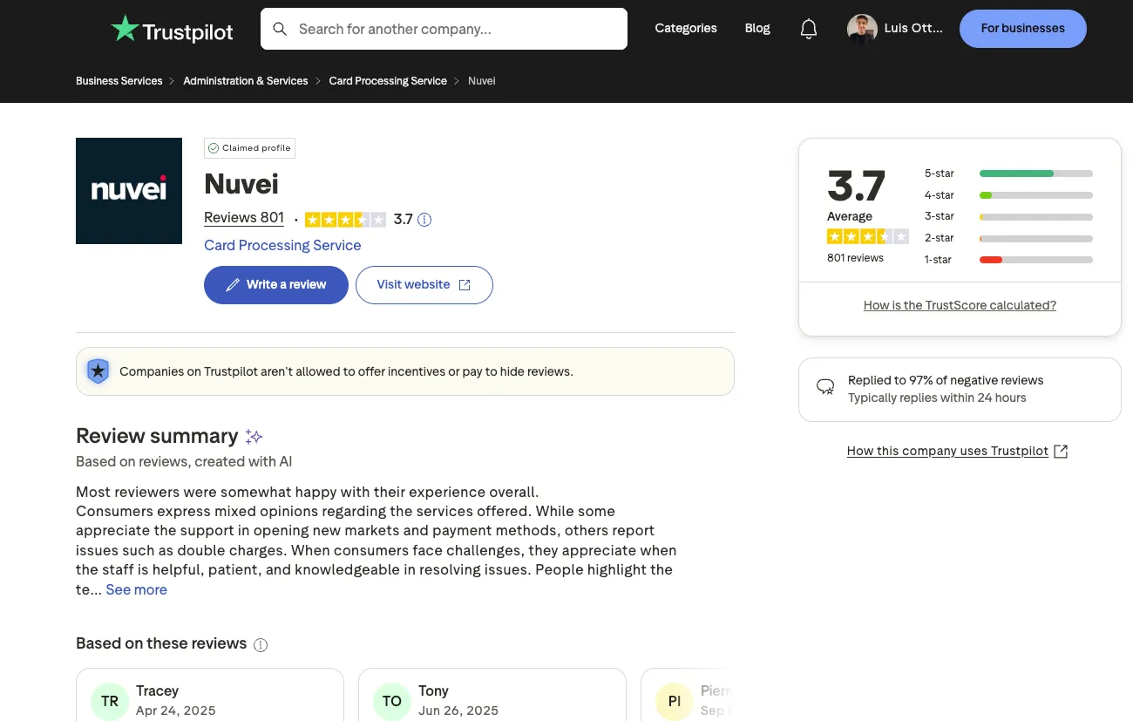This screenshot has width=1133, height=721.
Task: Click the speech-bubble reply icon in the replies card
Action: coord(825,387)
